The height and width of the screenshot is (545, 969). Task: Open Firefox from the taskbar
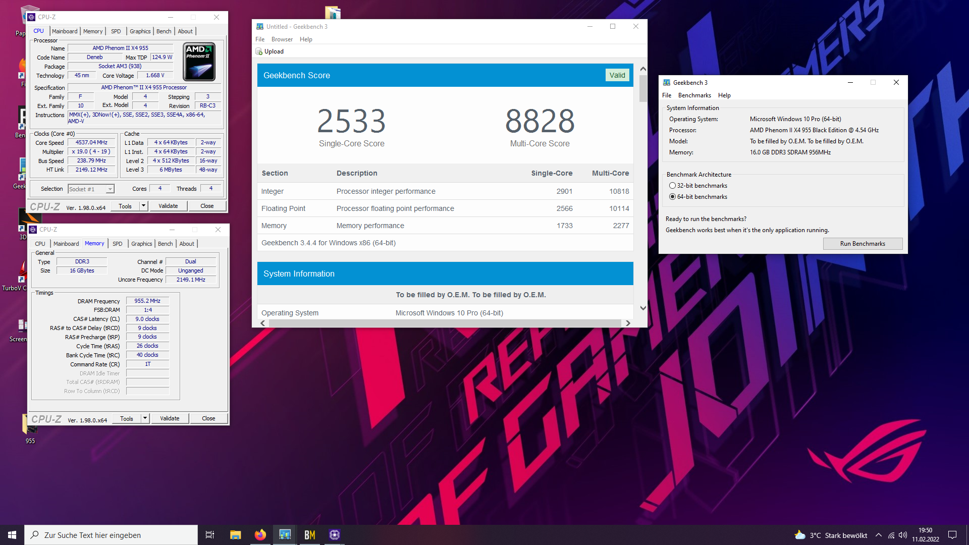(x=260, y=535)
